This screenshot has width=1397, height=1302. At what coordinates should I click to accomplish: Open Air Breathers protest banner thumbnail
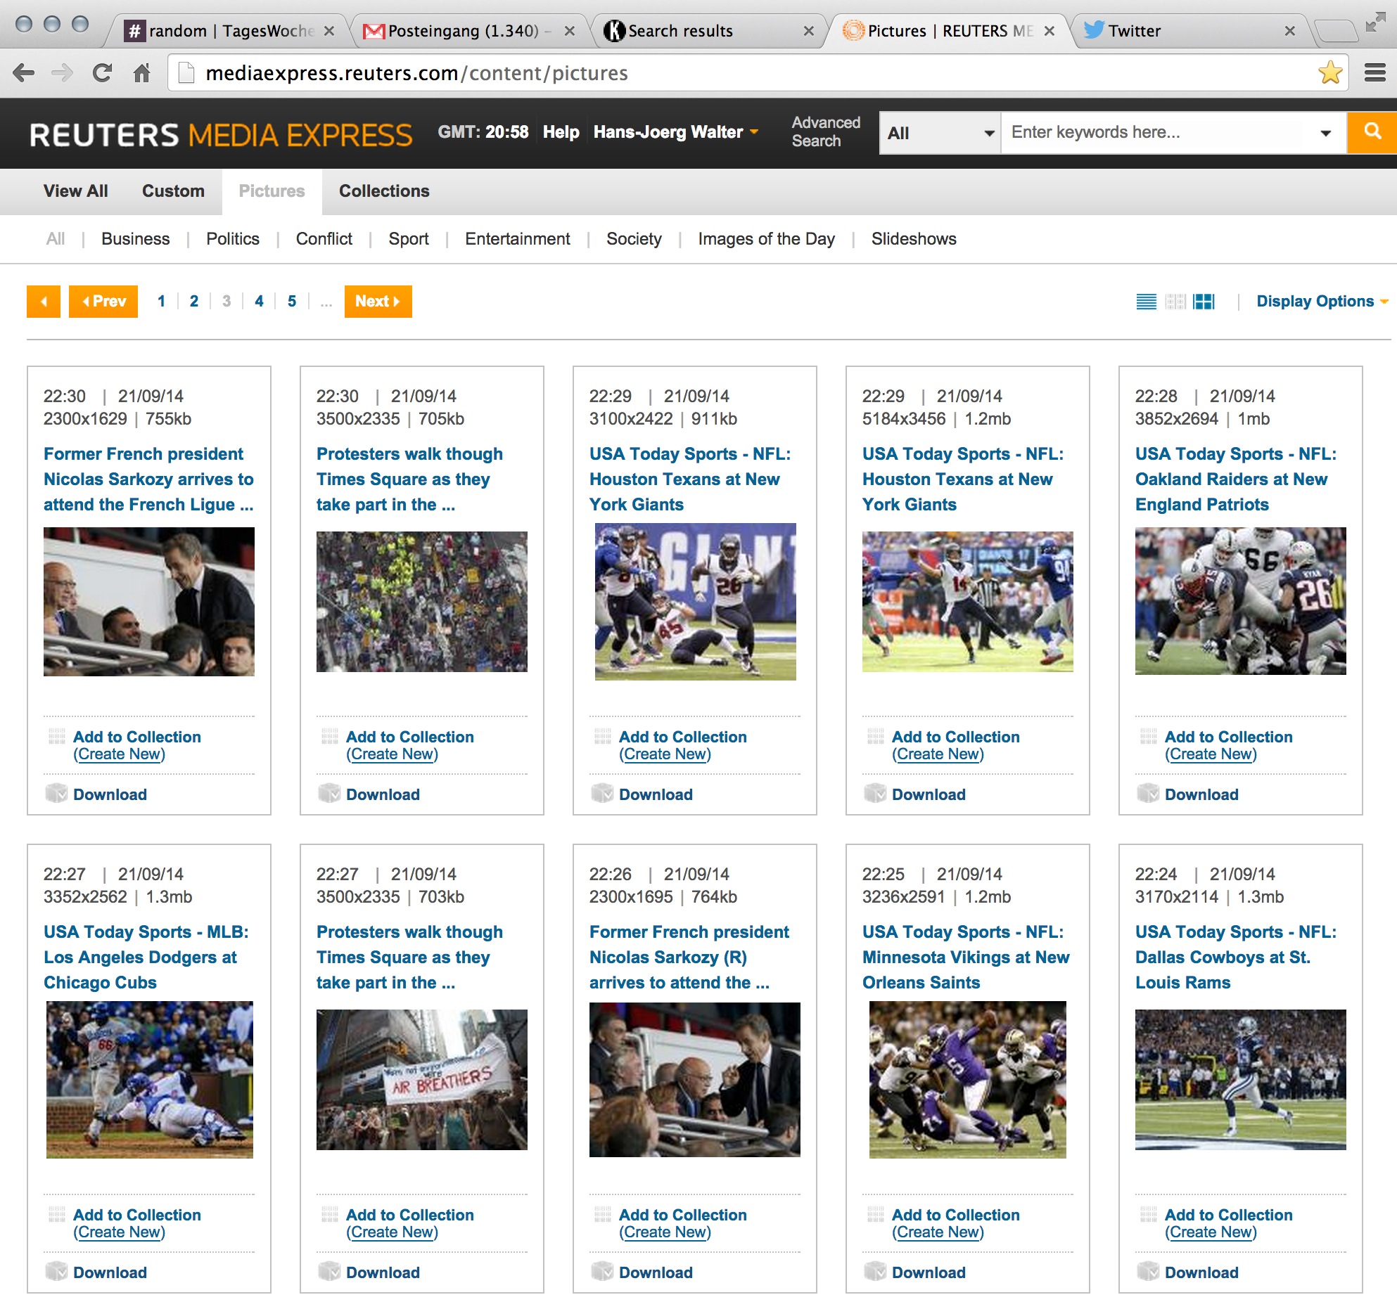coord(422,1080)
